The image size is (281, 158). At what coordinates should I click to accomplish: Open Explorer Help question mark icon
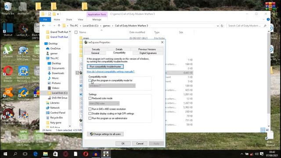[268, 19]
